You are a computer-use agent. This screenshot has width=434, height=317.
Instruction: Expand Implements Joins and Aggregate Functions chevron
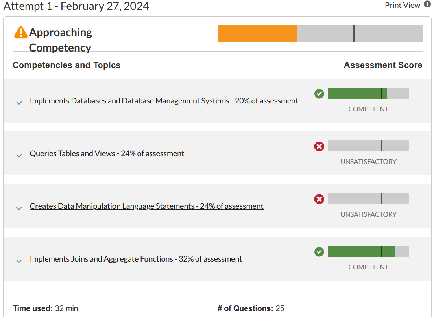[19, 261]
